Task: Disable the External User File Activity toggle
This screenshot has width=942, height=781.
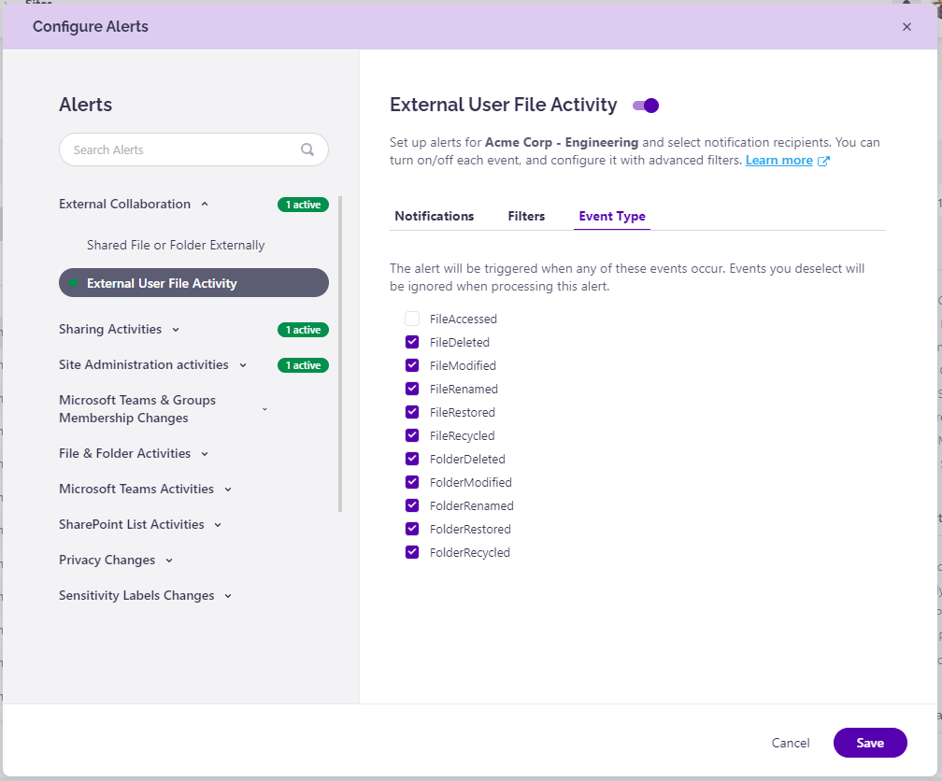Action: coord(645,106)
